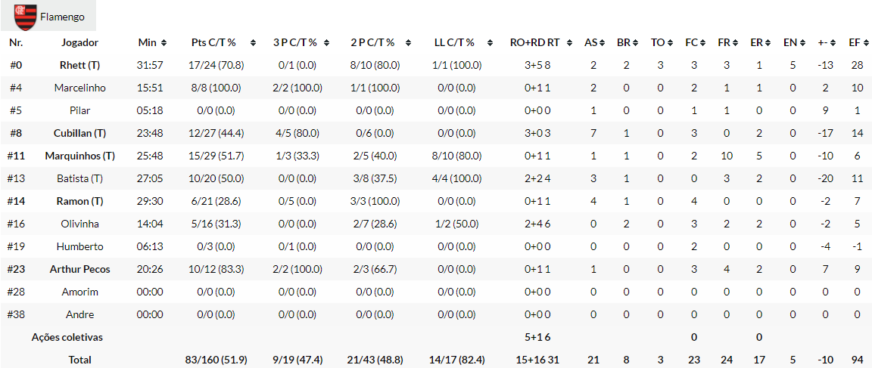The image size is (872, 368).
Task: Click the Flamengo team crest logo
Action: [26, 16]
